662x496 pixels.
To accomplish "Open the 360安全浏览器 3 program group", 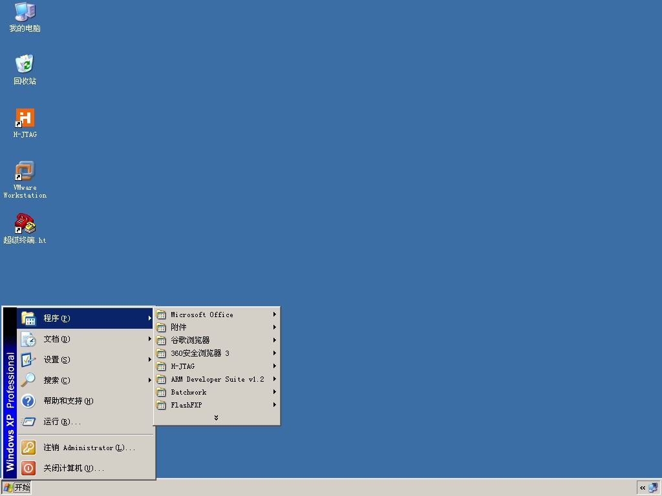I will click(x=217, y=353).
